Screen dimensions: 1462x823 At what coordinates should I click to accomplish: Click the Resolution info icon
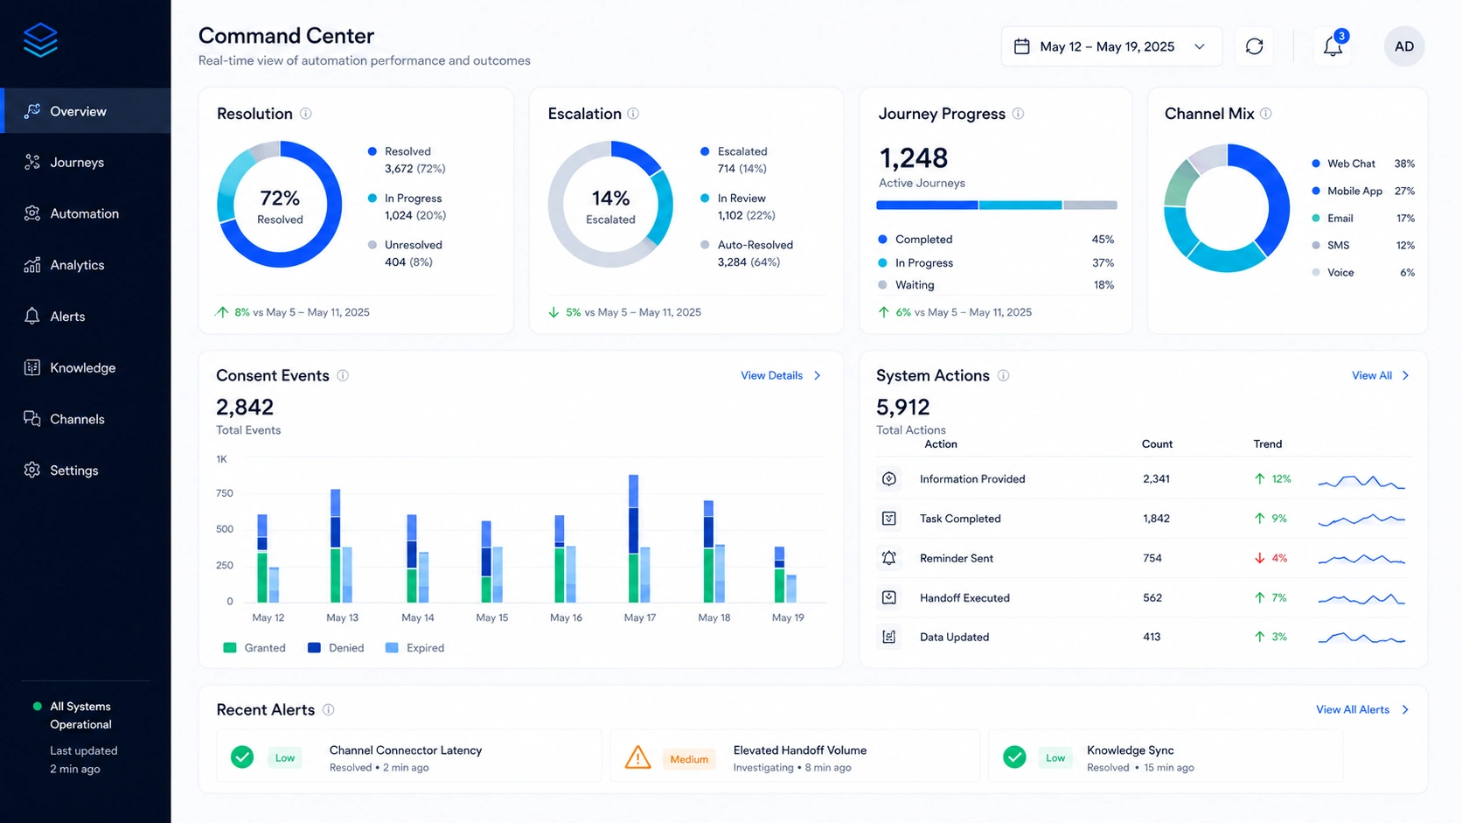pos(306,114)
